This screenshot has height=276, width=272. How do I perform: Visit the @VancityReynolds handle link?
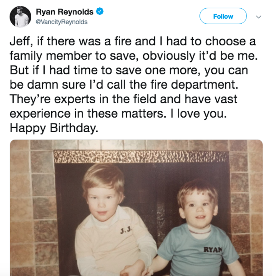pyautogui.click(x=62, y=22)
